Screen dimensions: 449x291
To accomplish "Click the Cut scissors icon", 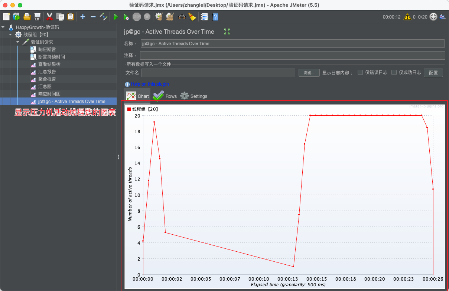I will 49,17.
